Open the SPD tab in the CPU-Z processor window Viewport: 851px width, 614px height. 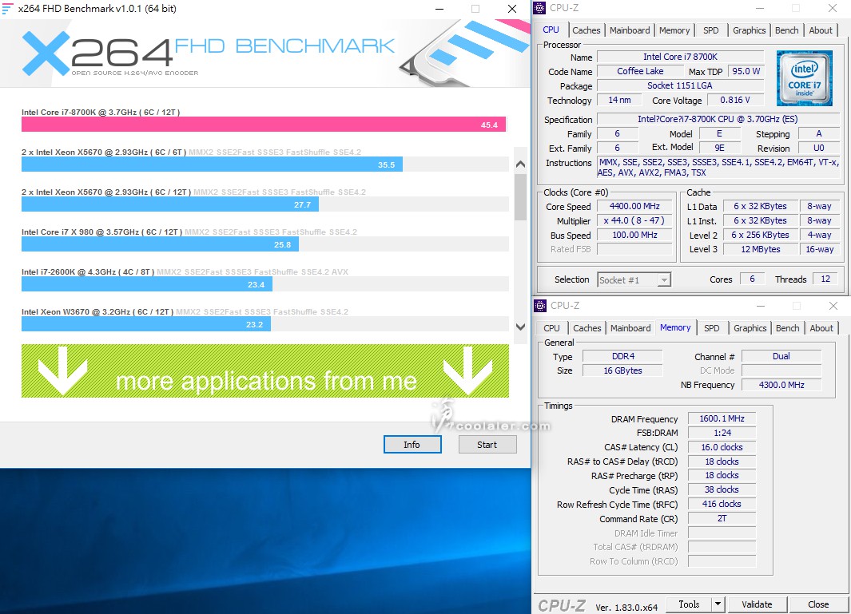(711, 30)
